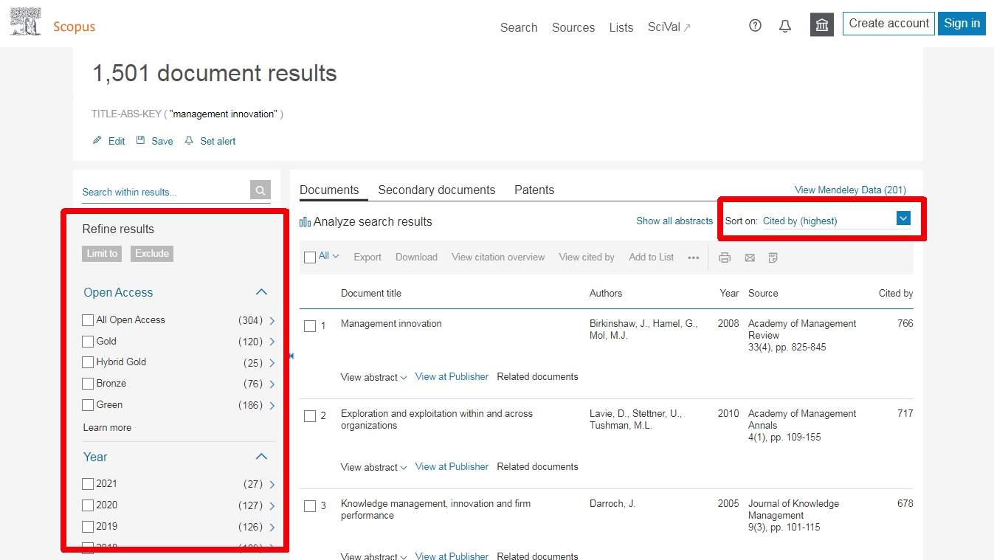Click the Exclude button
Viewport: 994px width, 560px height.
point(152,253)
